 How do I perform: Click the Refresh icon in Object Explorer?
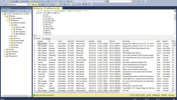[x=21, y=11]
